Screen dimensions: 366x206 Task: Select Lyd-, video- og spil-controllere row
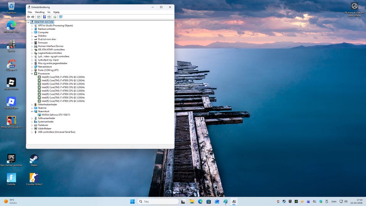click(53, 56)
